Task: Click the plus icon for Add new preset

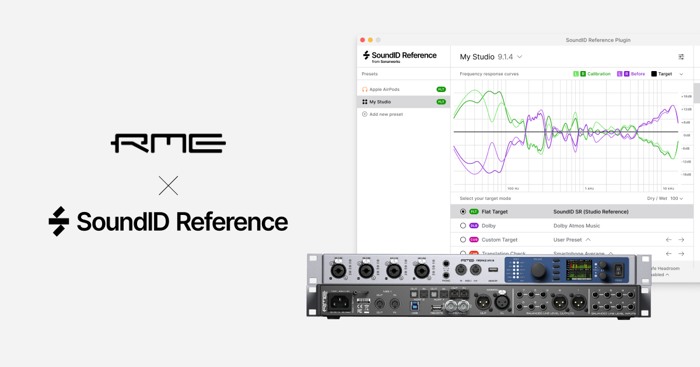Action: tap(365, 114)
